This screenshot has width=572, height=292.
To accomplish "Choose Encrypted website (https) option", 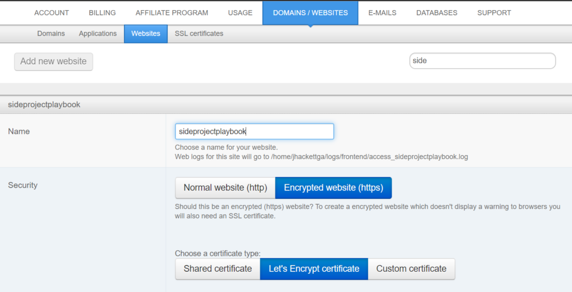I will pyautogui.click(x=333, y=188).
